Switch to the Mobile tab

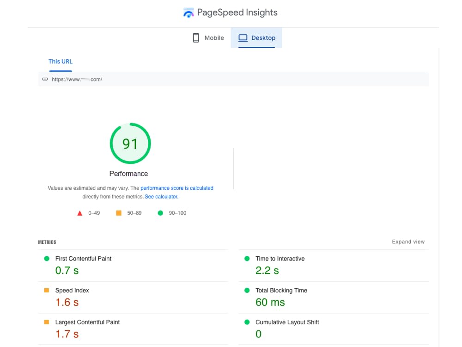click(208, 38)
